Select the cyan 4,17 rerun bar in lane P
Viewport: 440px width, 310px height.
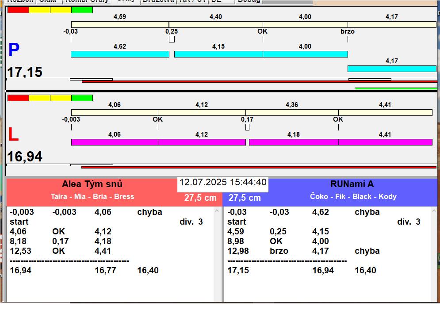click(x=392, y=69)
